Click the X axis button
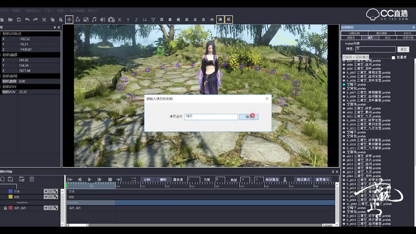Screen dimensions: 416x234 pyautogui.click(x=120, y=19)
